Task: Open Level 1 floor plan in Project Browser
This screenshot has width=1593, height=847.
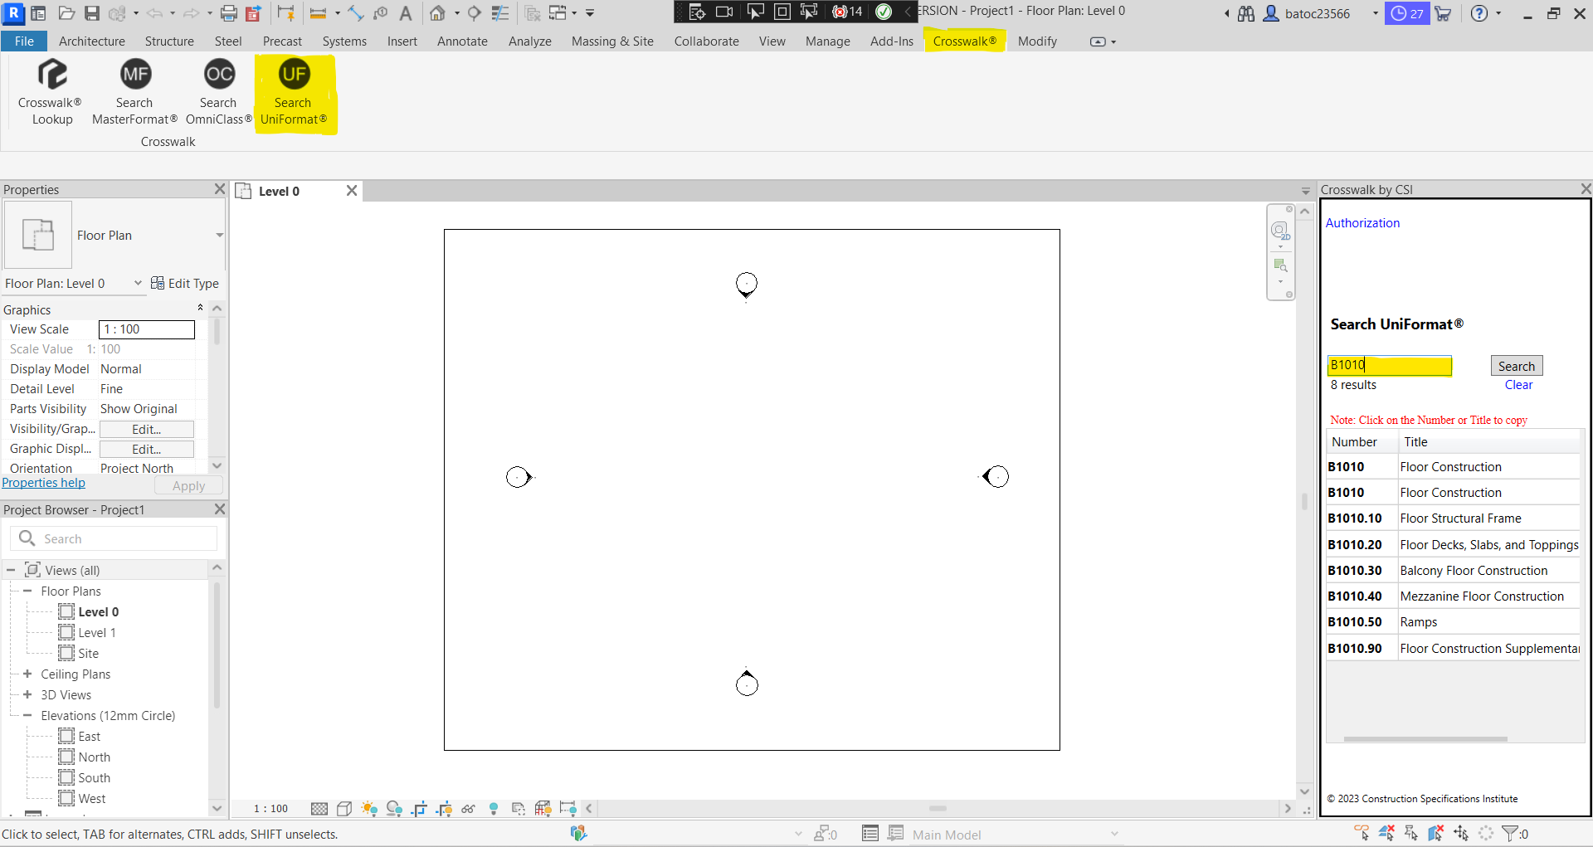Action: click(97, 633)
